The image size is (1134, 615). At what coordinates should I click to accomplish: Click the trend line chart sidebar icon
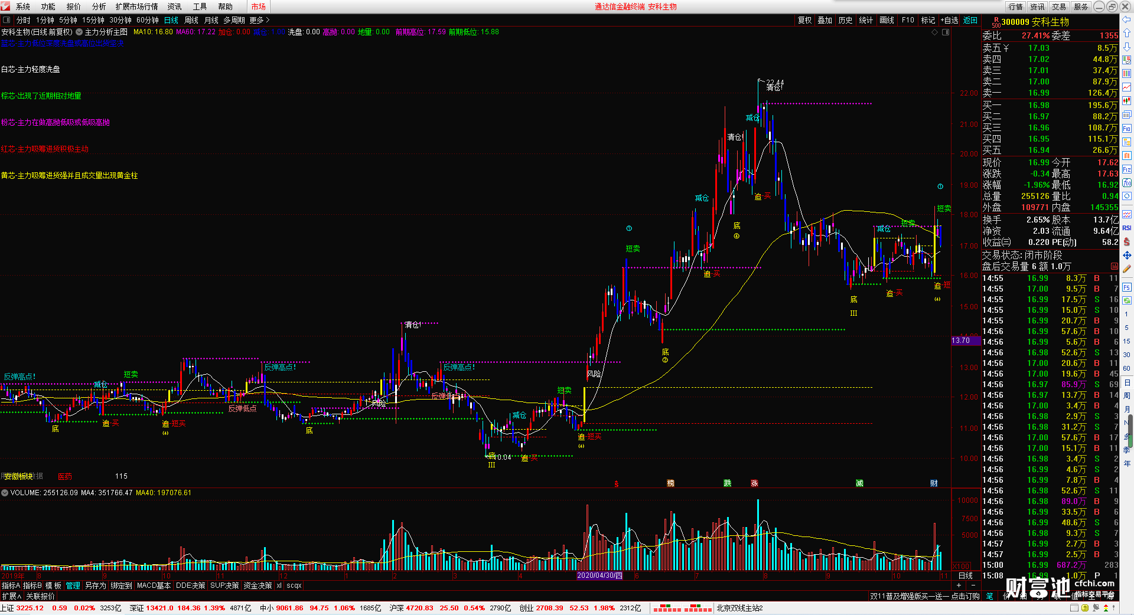(x=1127, y=87)
